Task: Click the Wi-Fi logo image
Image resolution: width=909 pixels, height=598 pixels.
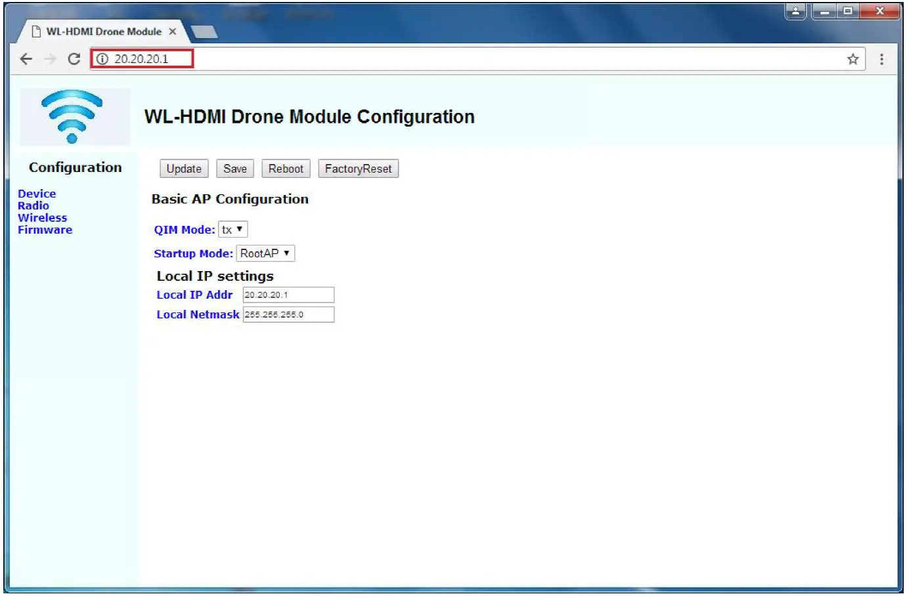Action: (x=75, y=116)
